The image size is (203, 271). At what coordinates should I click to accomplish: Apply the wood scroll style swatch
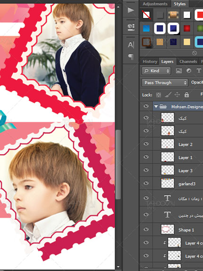(173, 15)
